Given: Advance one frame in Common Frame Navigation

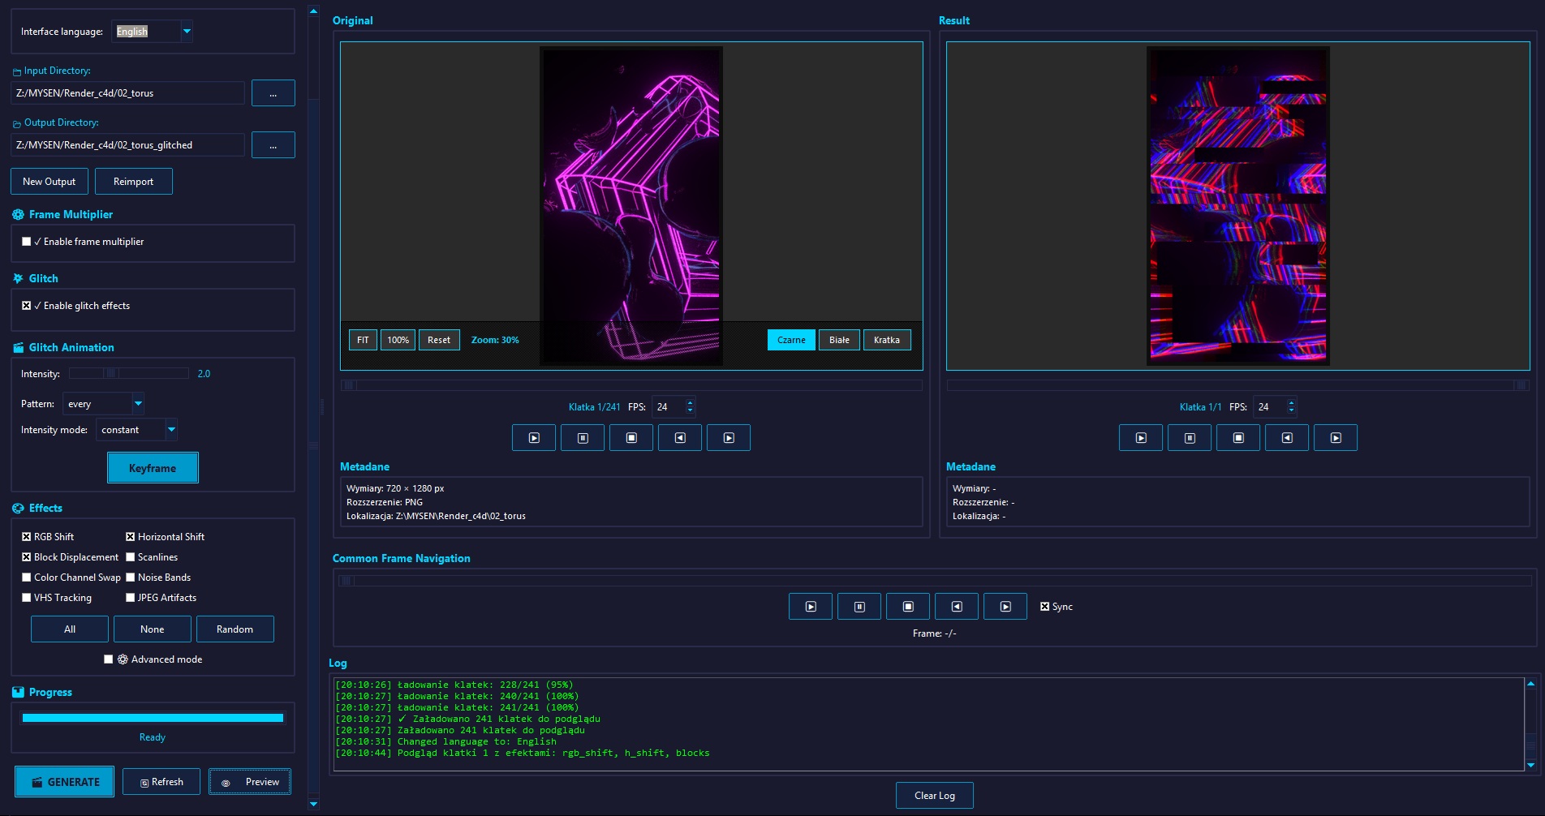Looking at the screenshot, I should (x=1005, y=606).
